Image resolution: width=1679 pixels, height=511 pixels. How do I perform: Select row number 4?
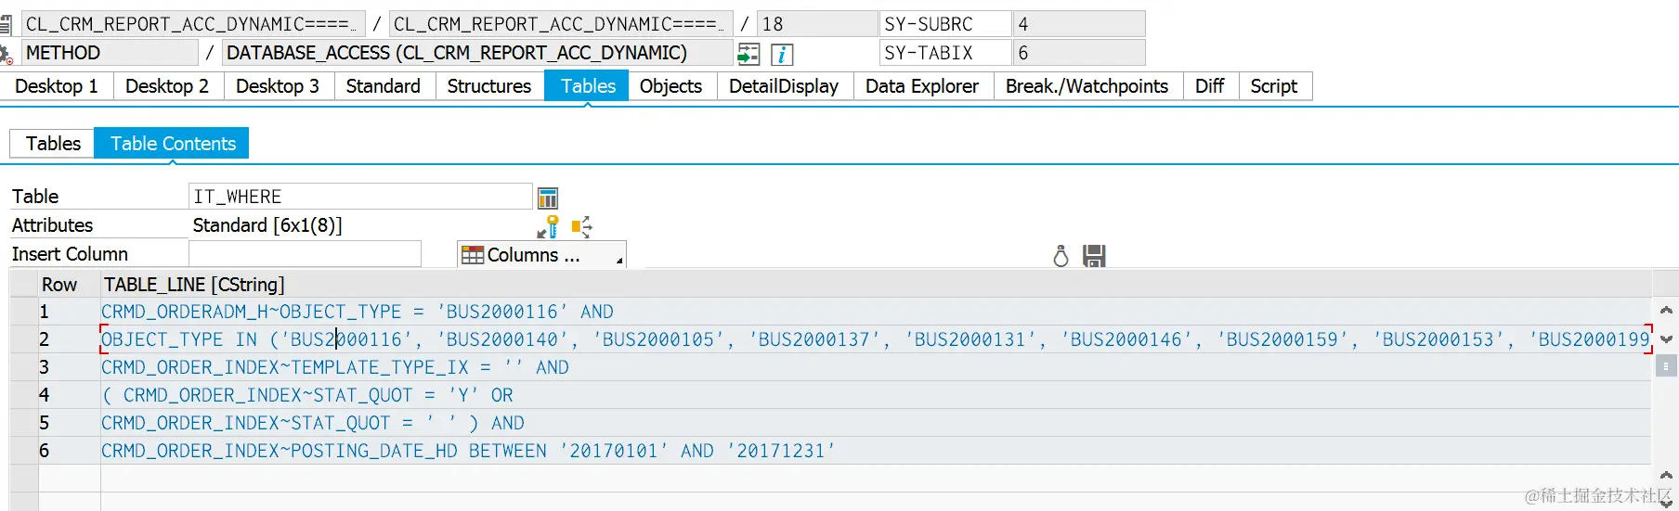[x=69, y=395]
